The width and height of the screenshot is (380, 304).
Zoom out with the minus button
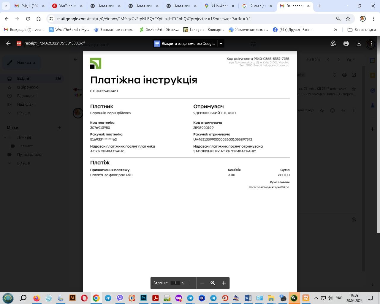[x=202, y=283]
